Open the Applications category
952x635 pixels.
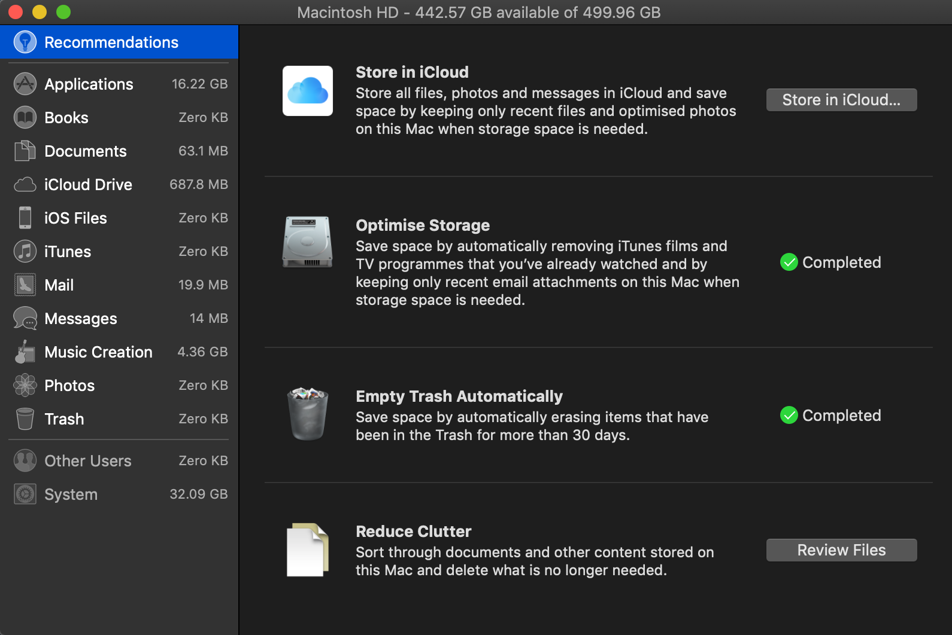pos(119,84)
